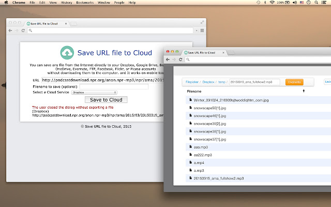Click reload button in back browser window
The image size is (331, 207).
tap(23, 31)
